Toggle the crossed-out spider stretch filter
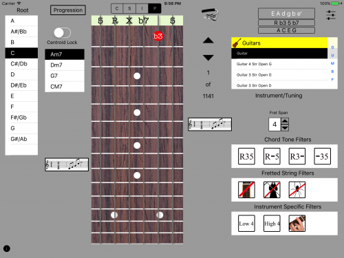The height and width of the screenshot is (258, 344). pyautogui.click(x=297, y=190)
